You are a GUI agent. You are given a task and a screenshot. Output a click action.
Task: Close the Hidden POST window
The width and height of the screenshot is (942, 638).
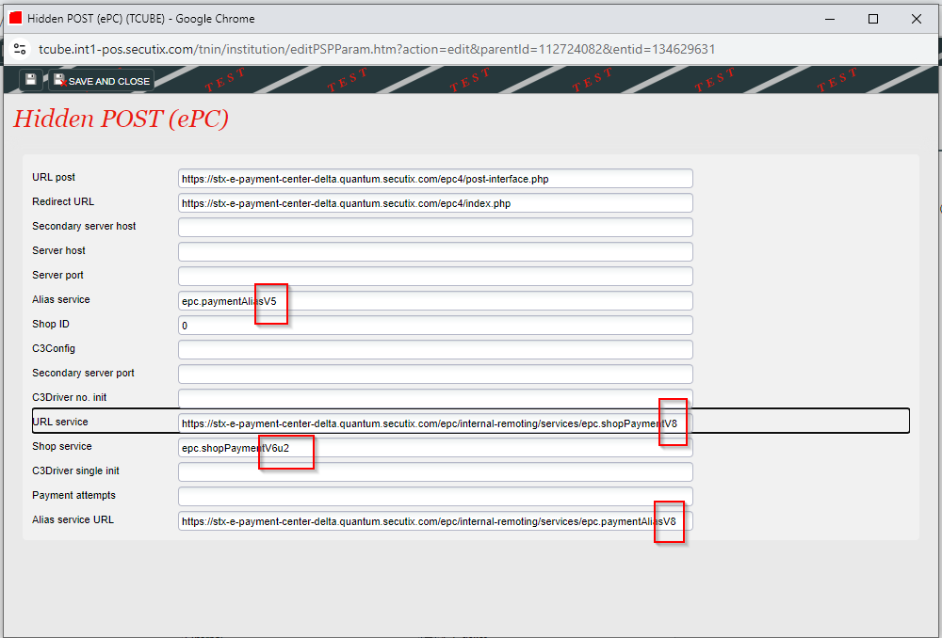(x=916, y=19)
